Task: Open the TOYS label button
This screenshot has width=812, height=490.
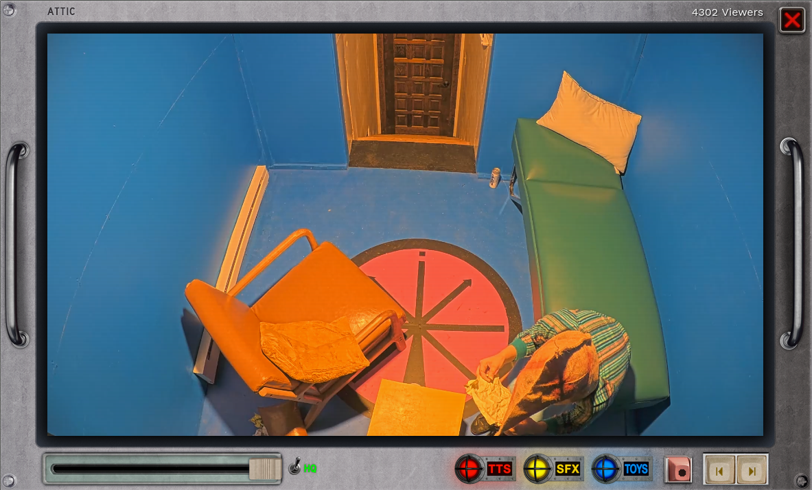Action: click(x=636, y=469)
